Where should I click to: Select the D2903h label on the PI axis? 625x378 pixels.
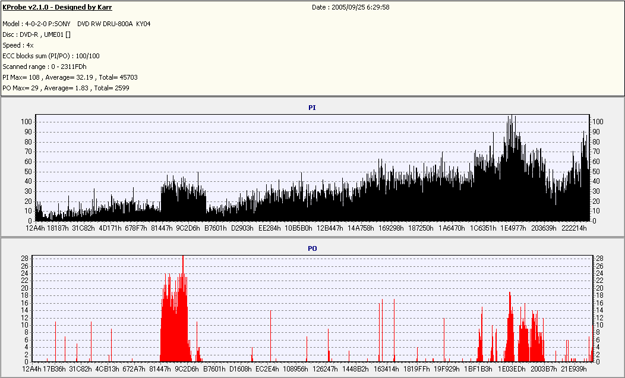(x=242, y=228)
